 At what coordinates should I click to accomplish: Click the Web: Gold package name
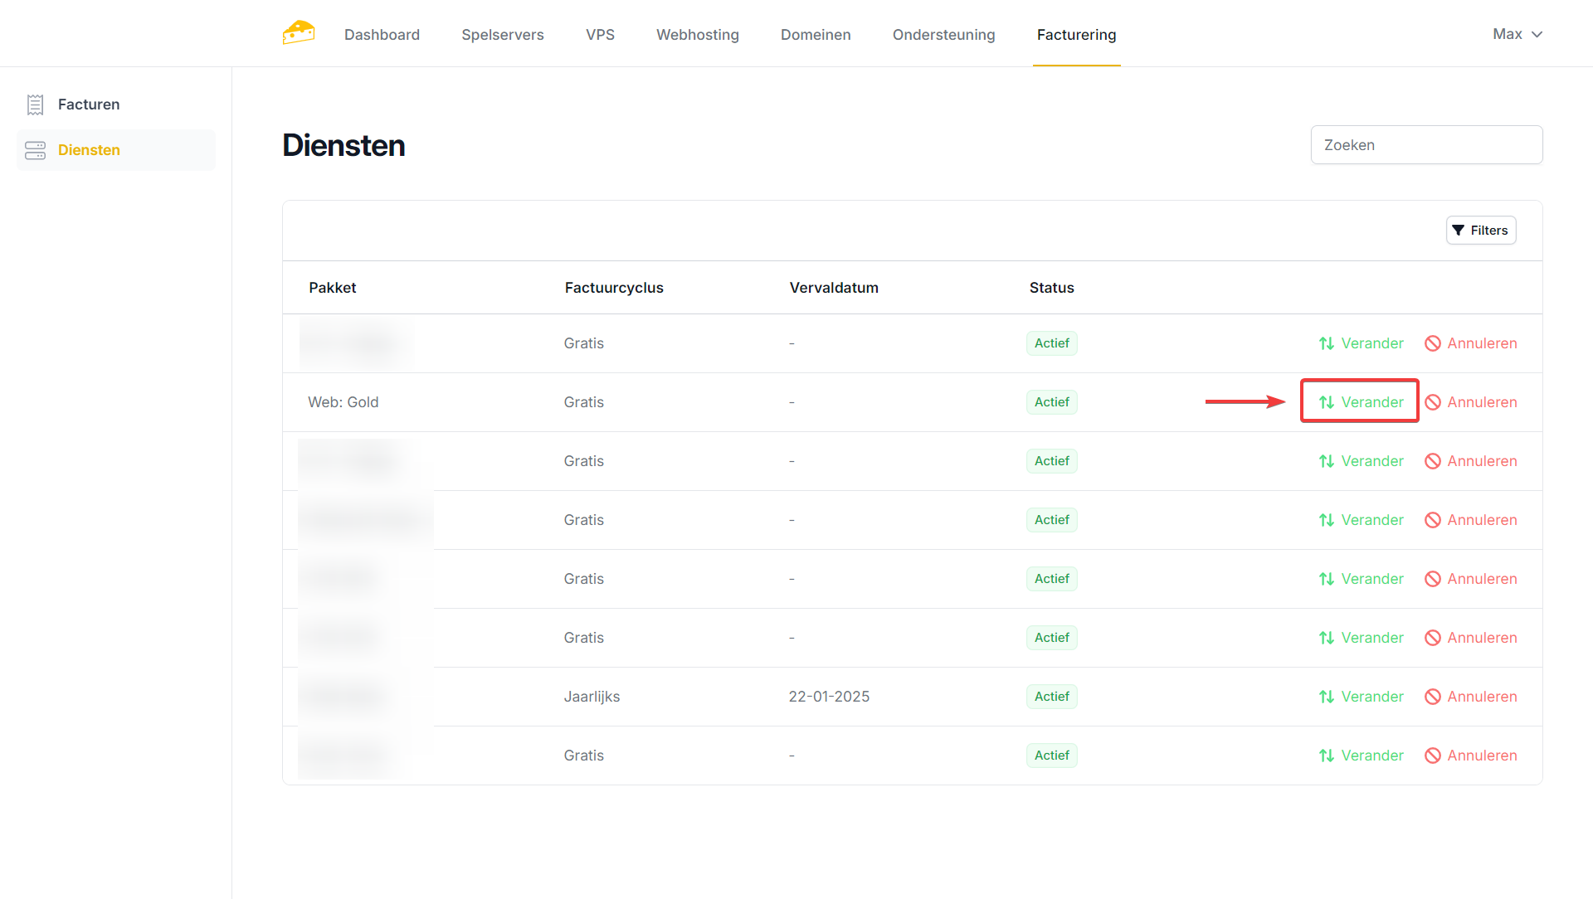pos(343,402)
